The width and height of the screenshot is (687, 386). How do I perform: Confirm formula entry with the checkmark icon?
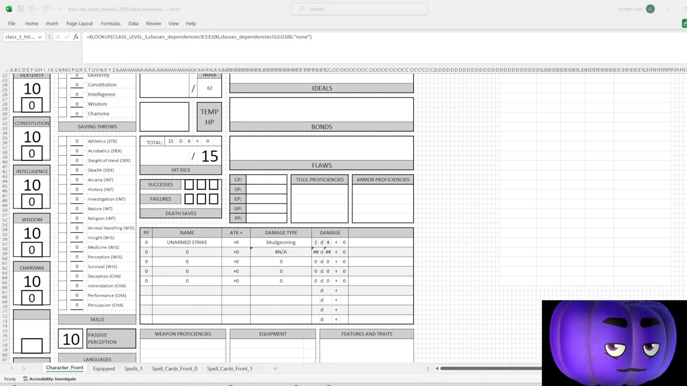[67, 37]
